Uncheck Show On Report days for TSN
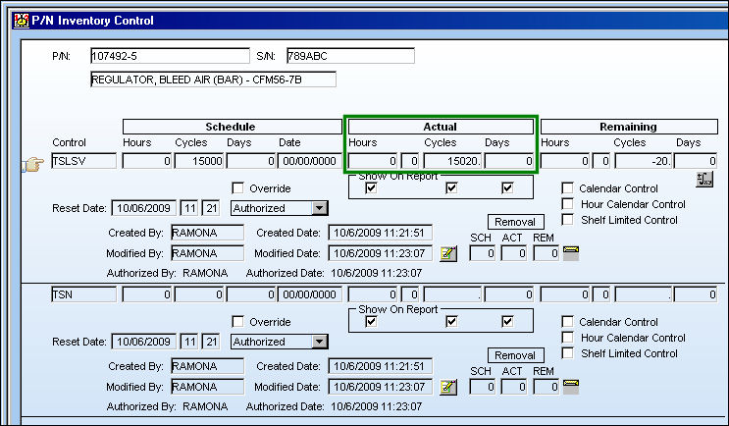729x426 pixels. [x=507, y=321]
